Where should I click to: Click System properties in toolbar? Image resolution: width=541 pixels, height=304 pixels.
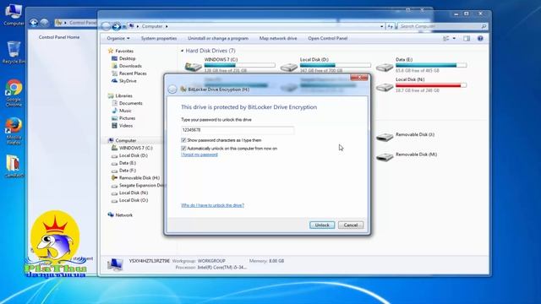159,38
